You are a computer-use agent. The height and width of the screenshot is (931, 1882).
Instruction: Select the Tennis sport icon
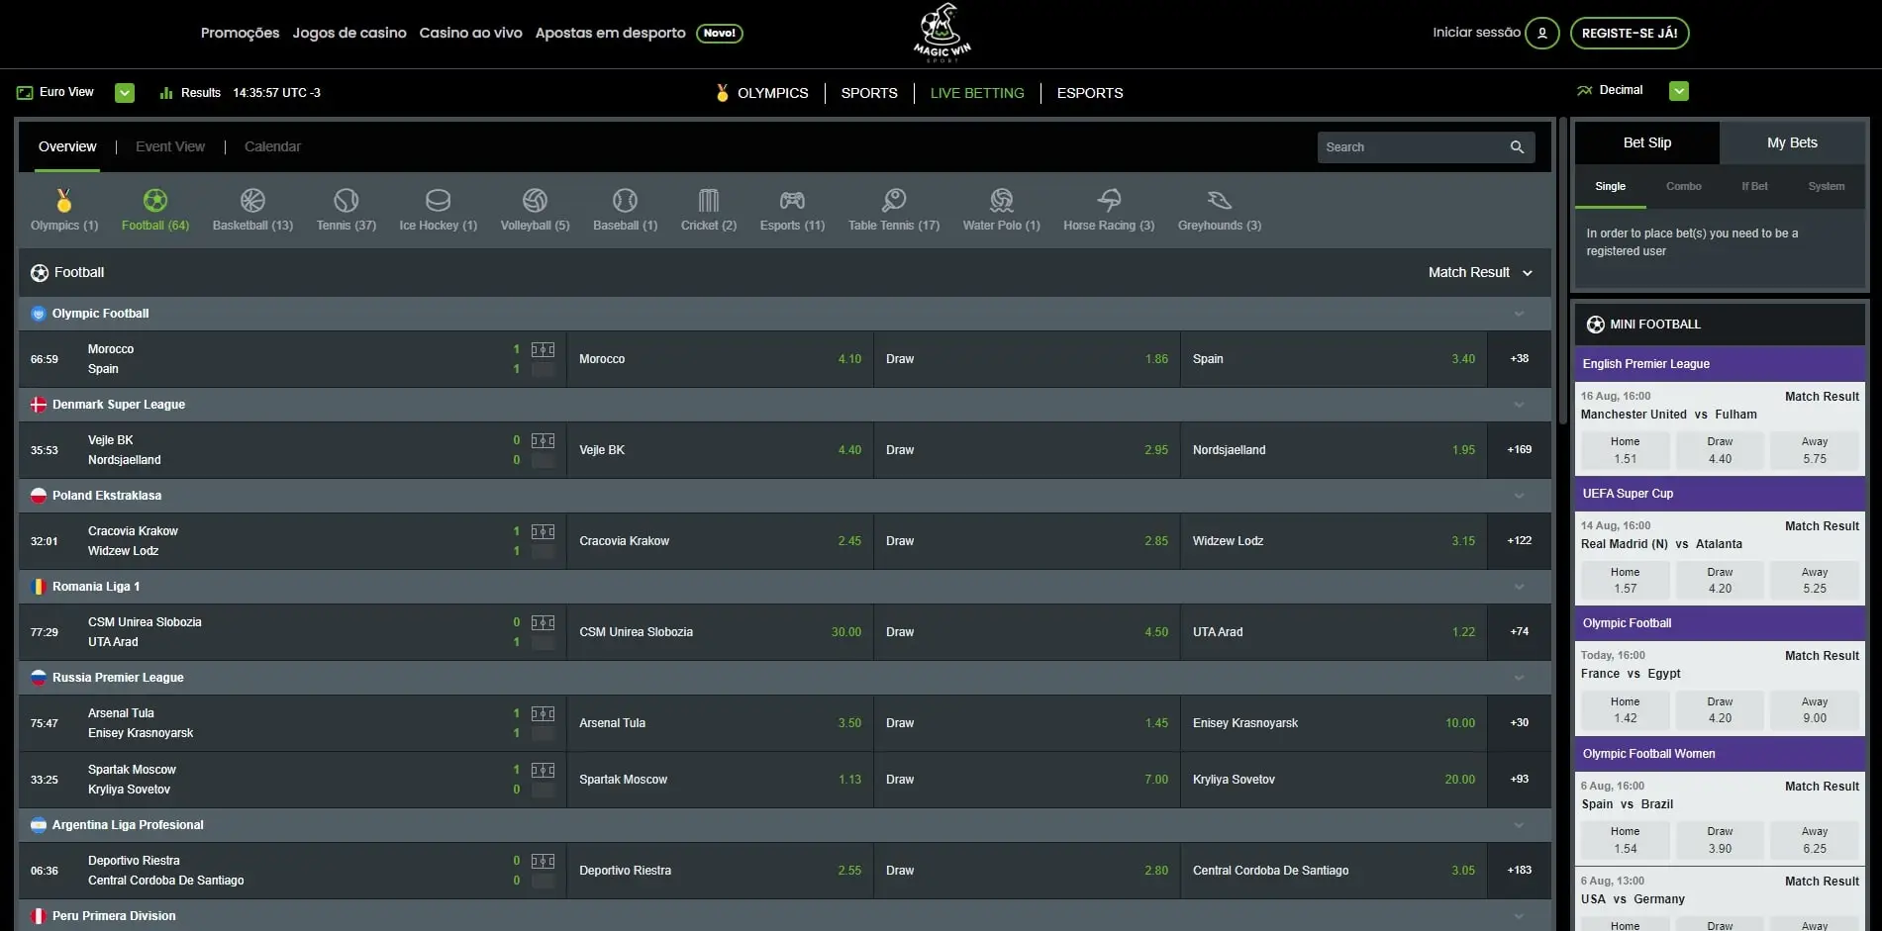click(x=345, y=202)
